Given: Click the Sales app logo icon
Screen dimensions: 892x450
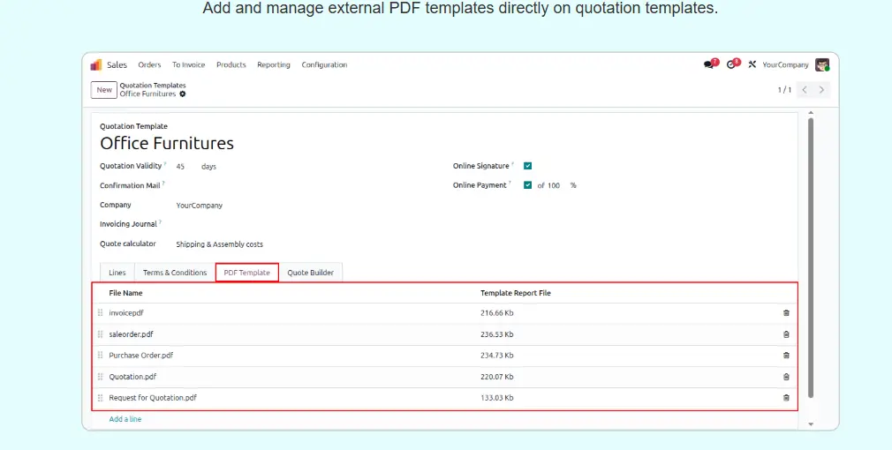Looking at the screenshot, I should point(96,64).
